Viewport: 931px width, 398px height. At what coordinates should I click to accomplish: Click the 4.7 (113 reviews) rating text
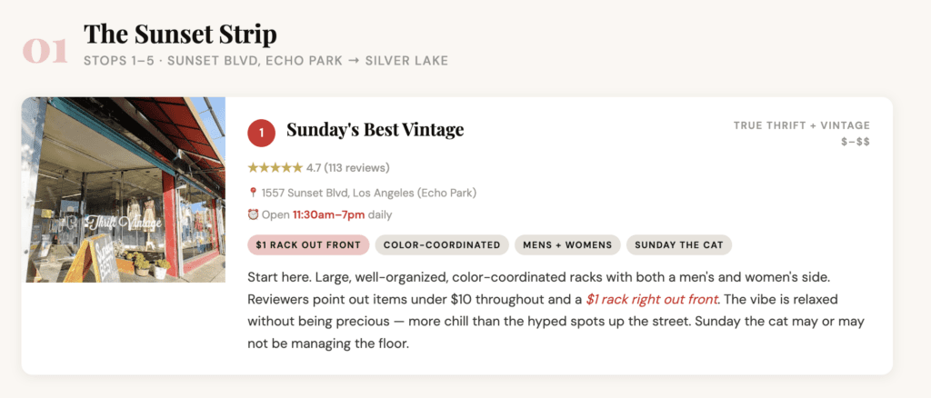point(348,167)
